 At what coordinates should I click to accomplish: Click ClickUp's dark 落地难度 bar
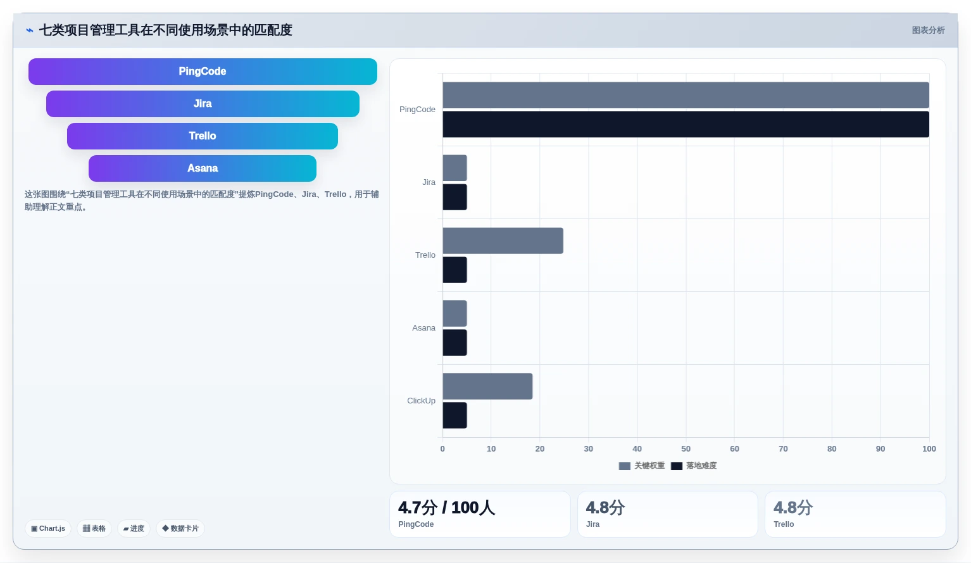(454, 415)
